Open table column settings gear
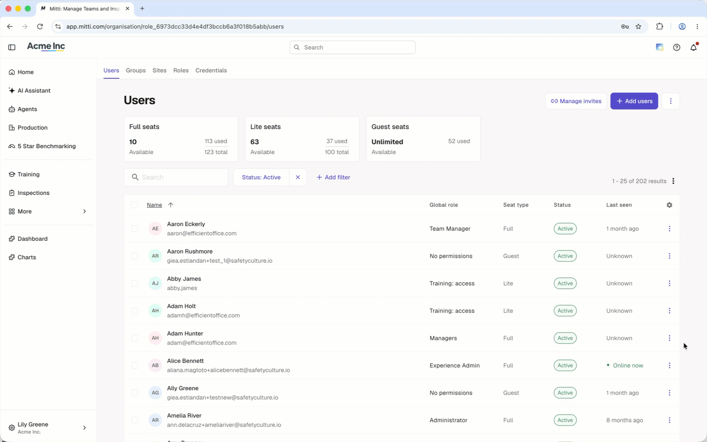 [669, 205]
